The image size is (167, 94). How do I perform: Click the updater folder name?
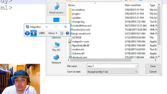pyautogui.click(x=76, y=18)
